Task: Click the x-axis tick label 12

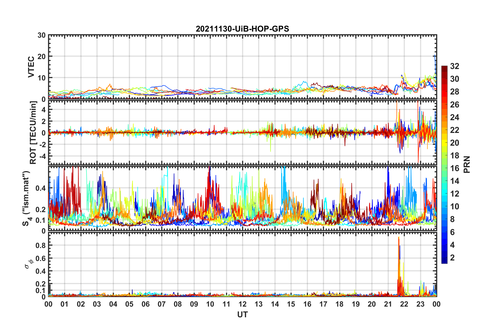Action: pos(243,304)
